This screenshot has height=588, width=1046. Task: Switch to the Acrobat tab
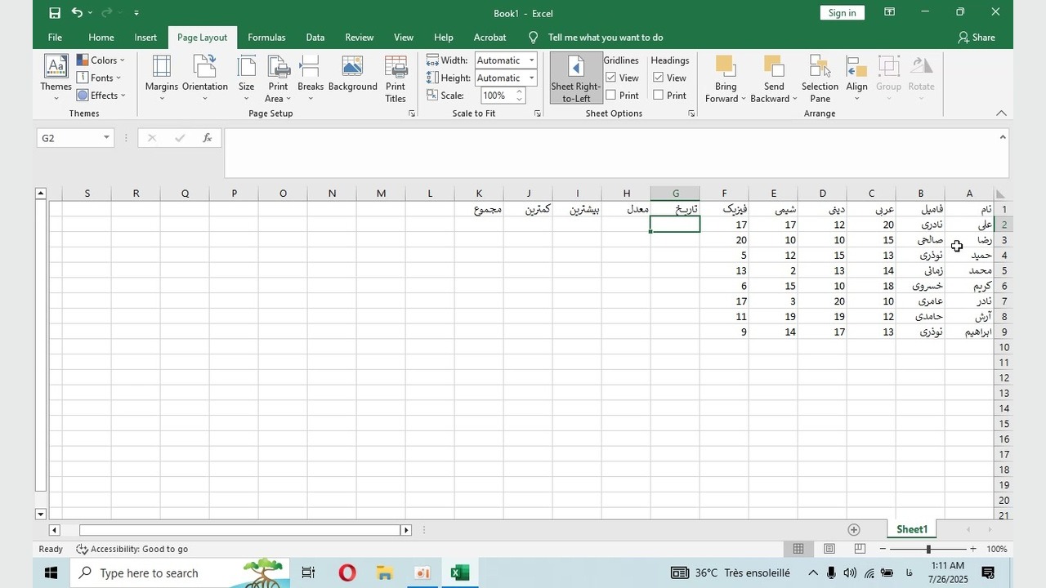[490, 38]
